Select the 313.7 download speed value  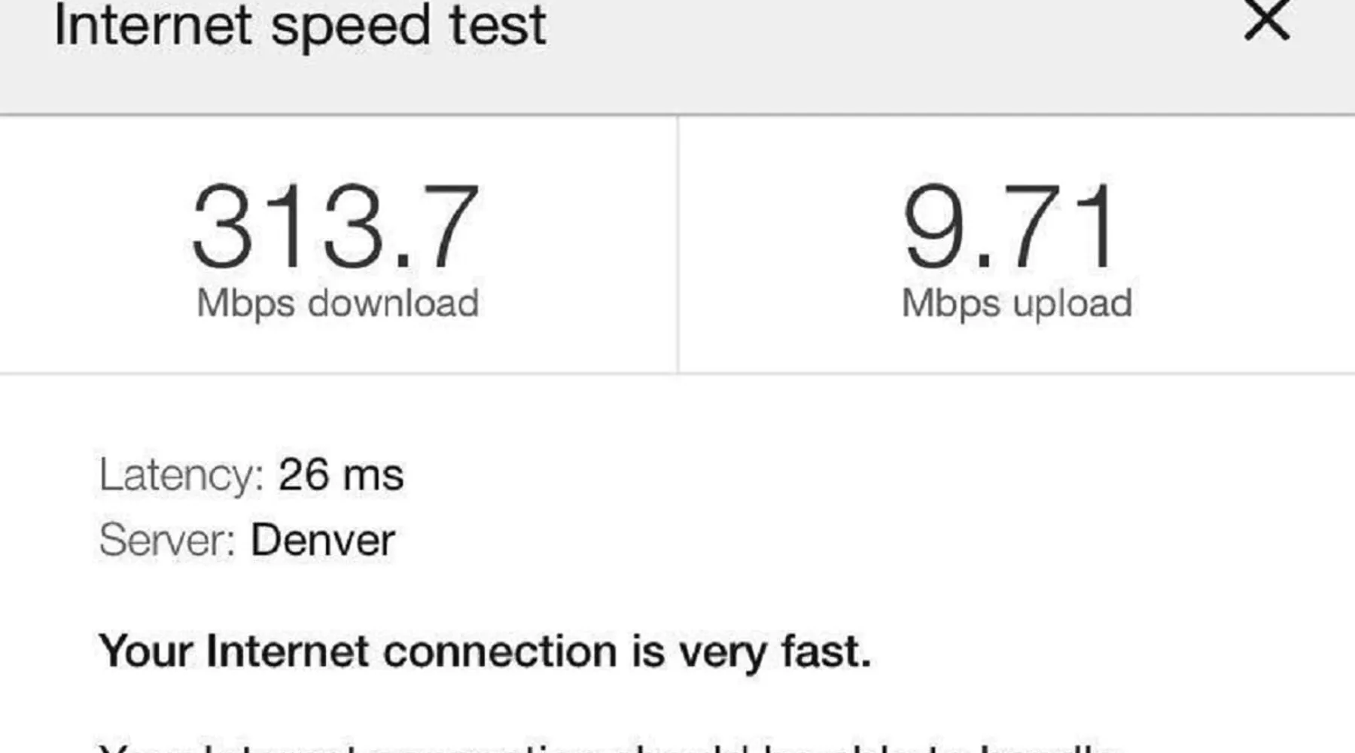[336, 227]
